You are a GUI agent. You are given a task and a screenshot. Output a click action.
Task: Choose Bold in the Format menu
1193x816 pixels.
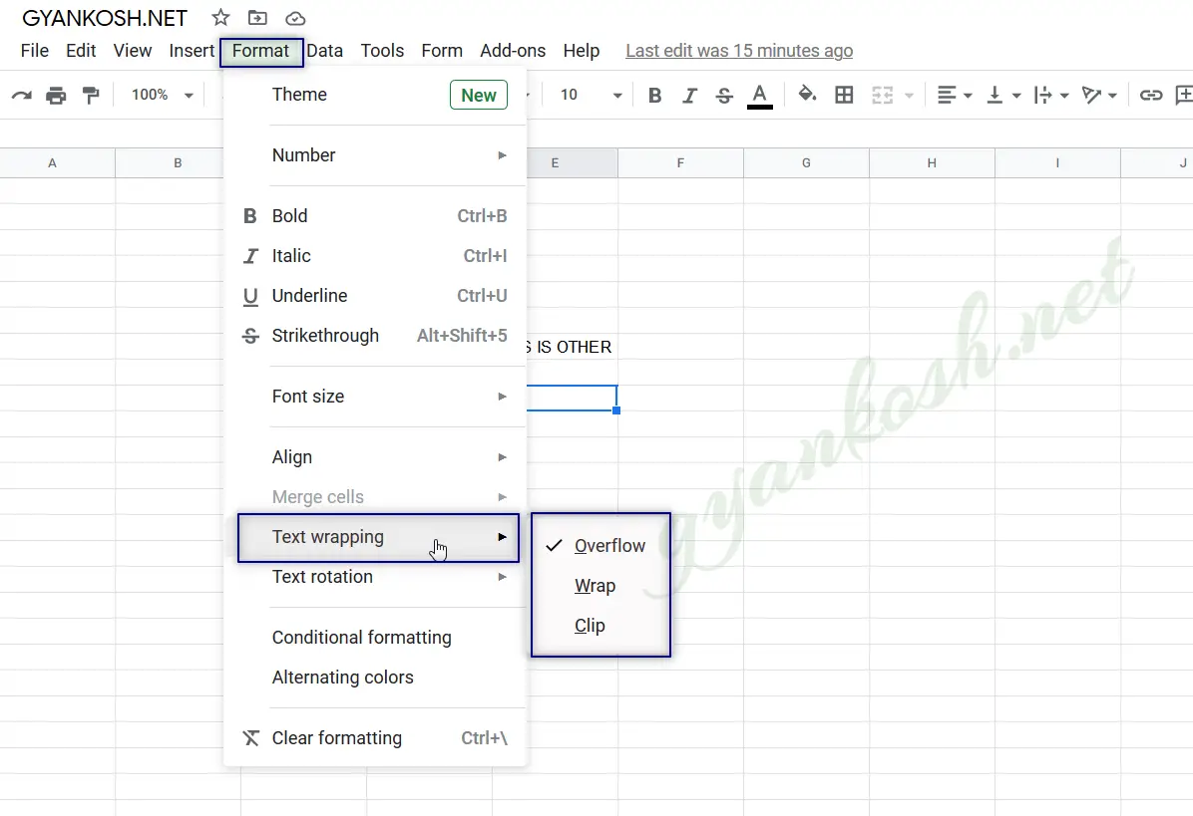point(374,216)
